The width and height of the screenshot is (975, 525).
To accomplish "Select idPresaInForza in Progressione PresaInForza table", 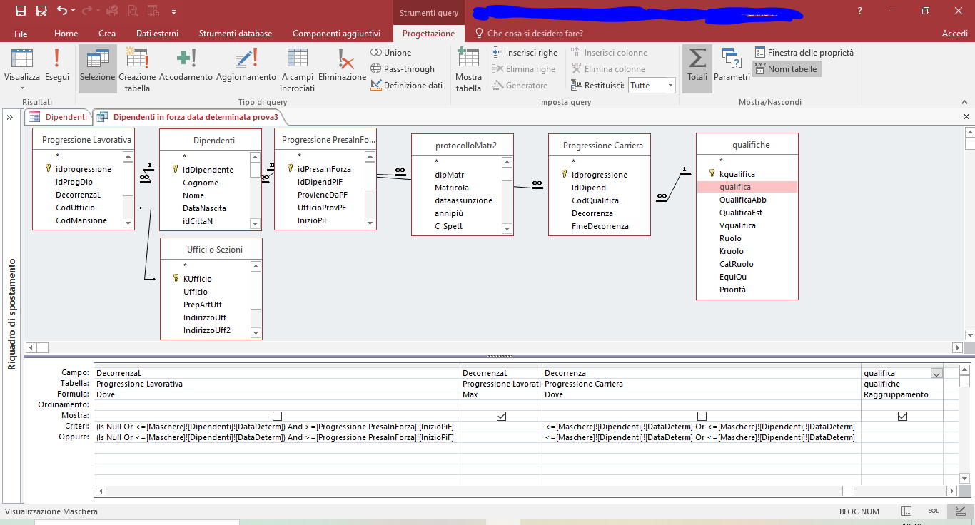I will point(324,169).
